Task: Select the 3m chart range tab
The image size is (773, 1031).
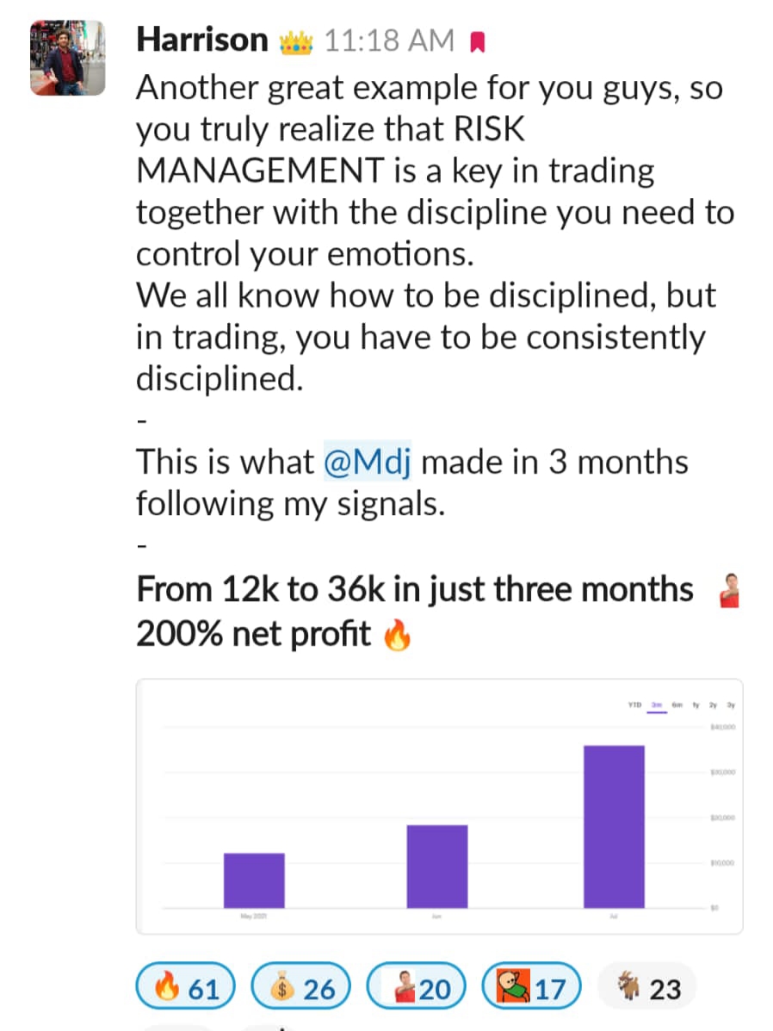Action: click(x=657, y=705)
